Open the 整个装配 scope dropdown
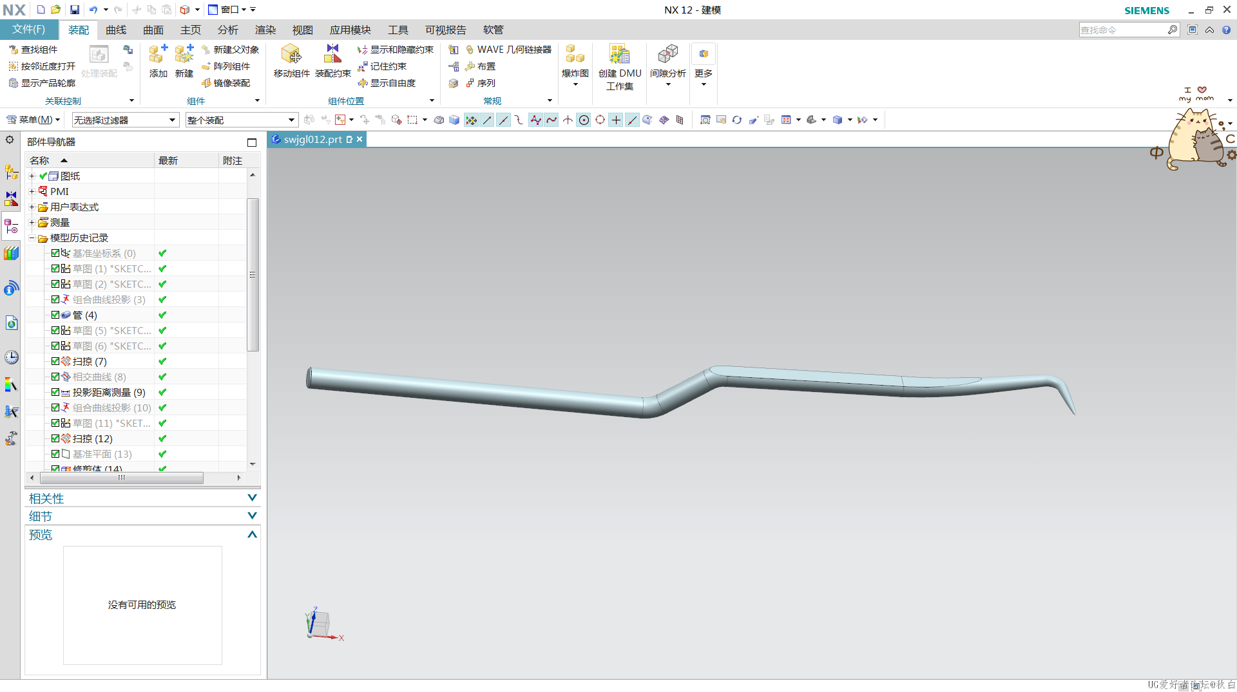This screenshot has width=1237, height=692. coord(242,120)
